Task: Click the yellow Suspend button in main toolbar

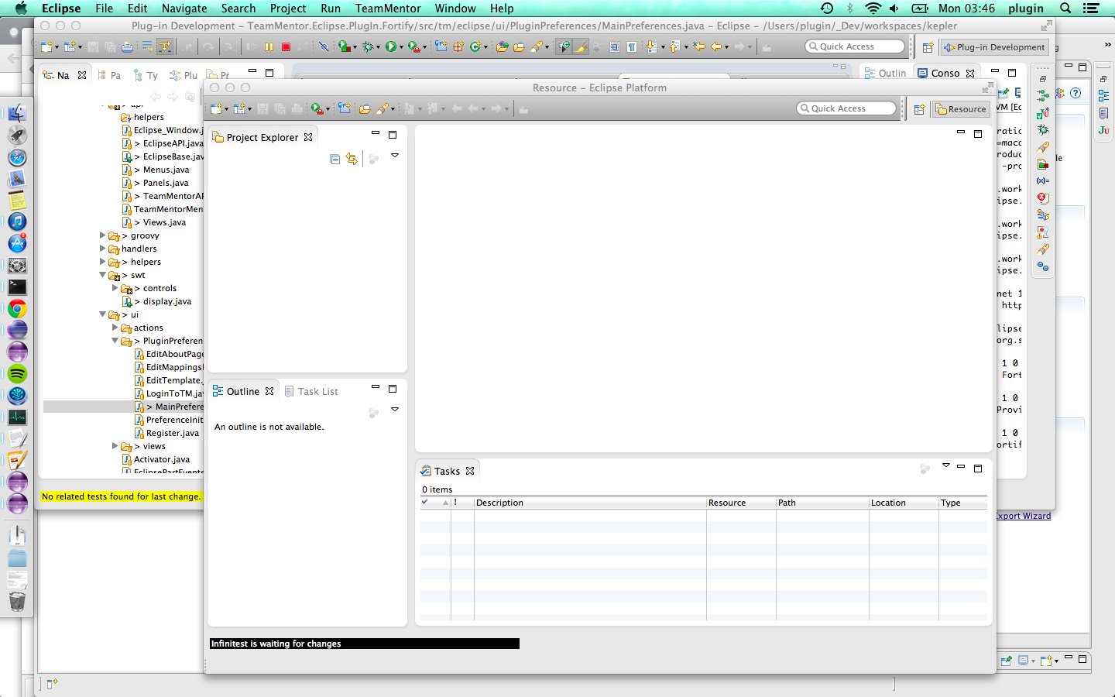Action: click(x=269, y=47)
